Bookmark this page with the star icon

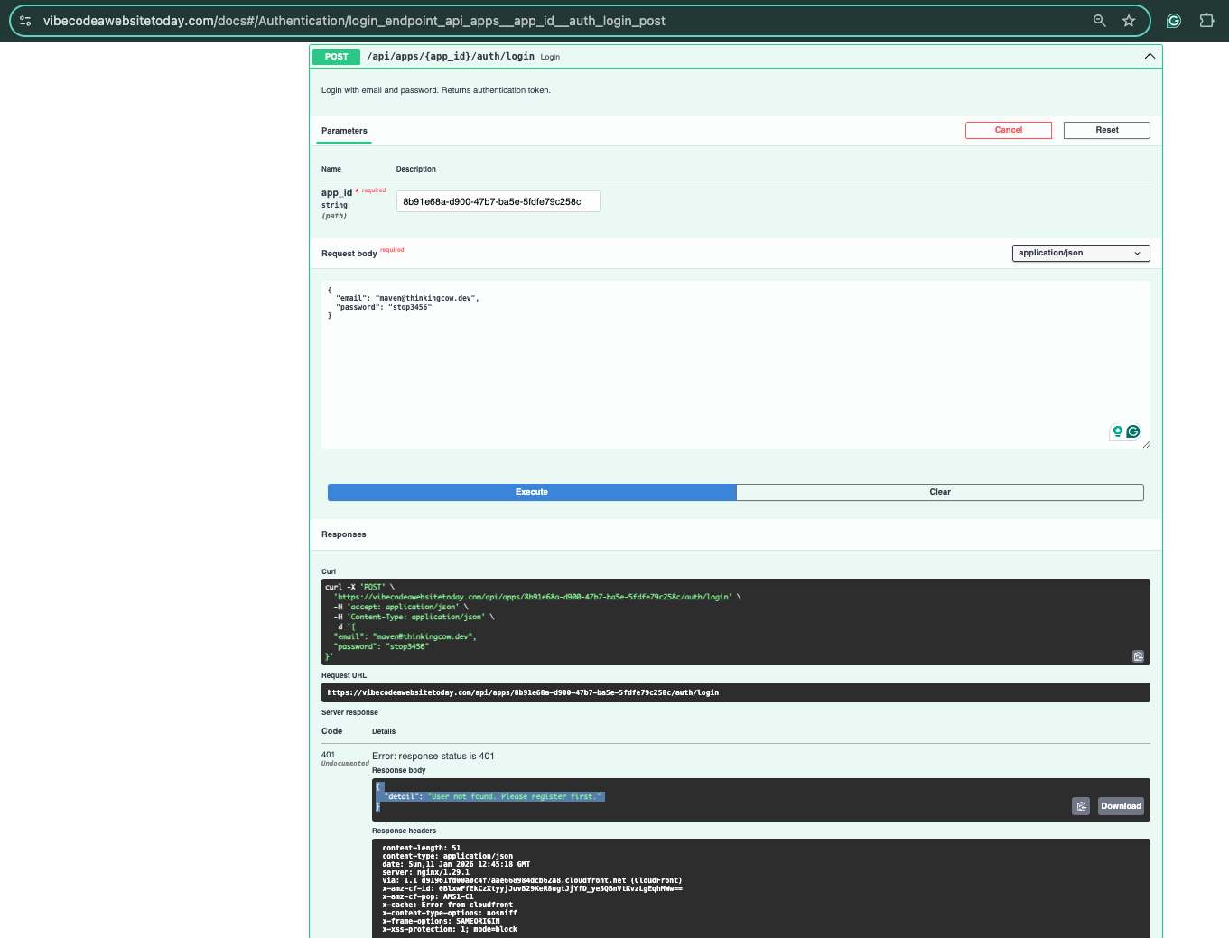pyautogui.click(x=1129, y=20)
